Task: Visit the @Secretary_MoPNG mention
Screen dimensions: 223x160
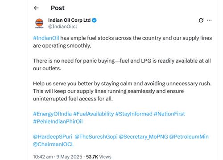Action: (x=144, y=136)
